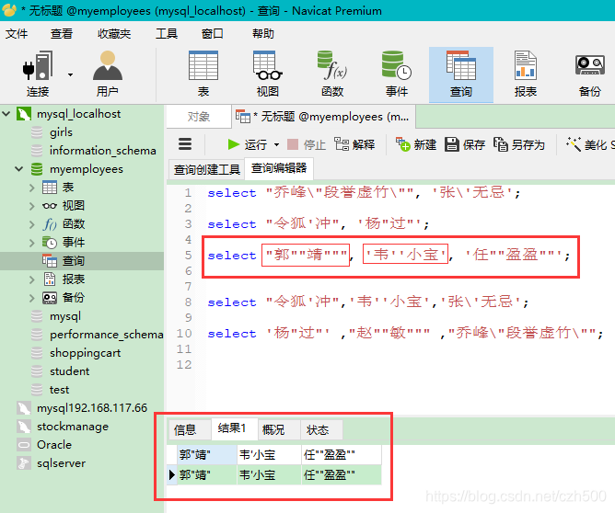Collapse the myemployees database node

point(18,169)
